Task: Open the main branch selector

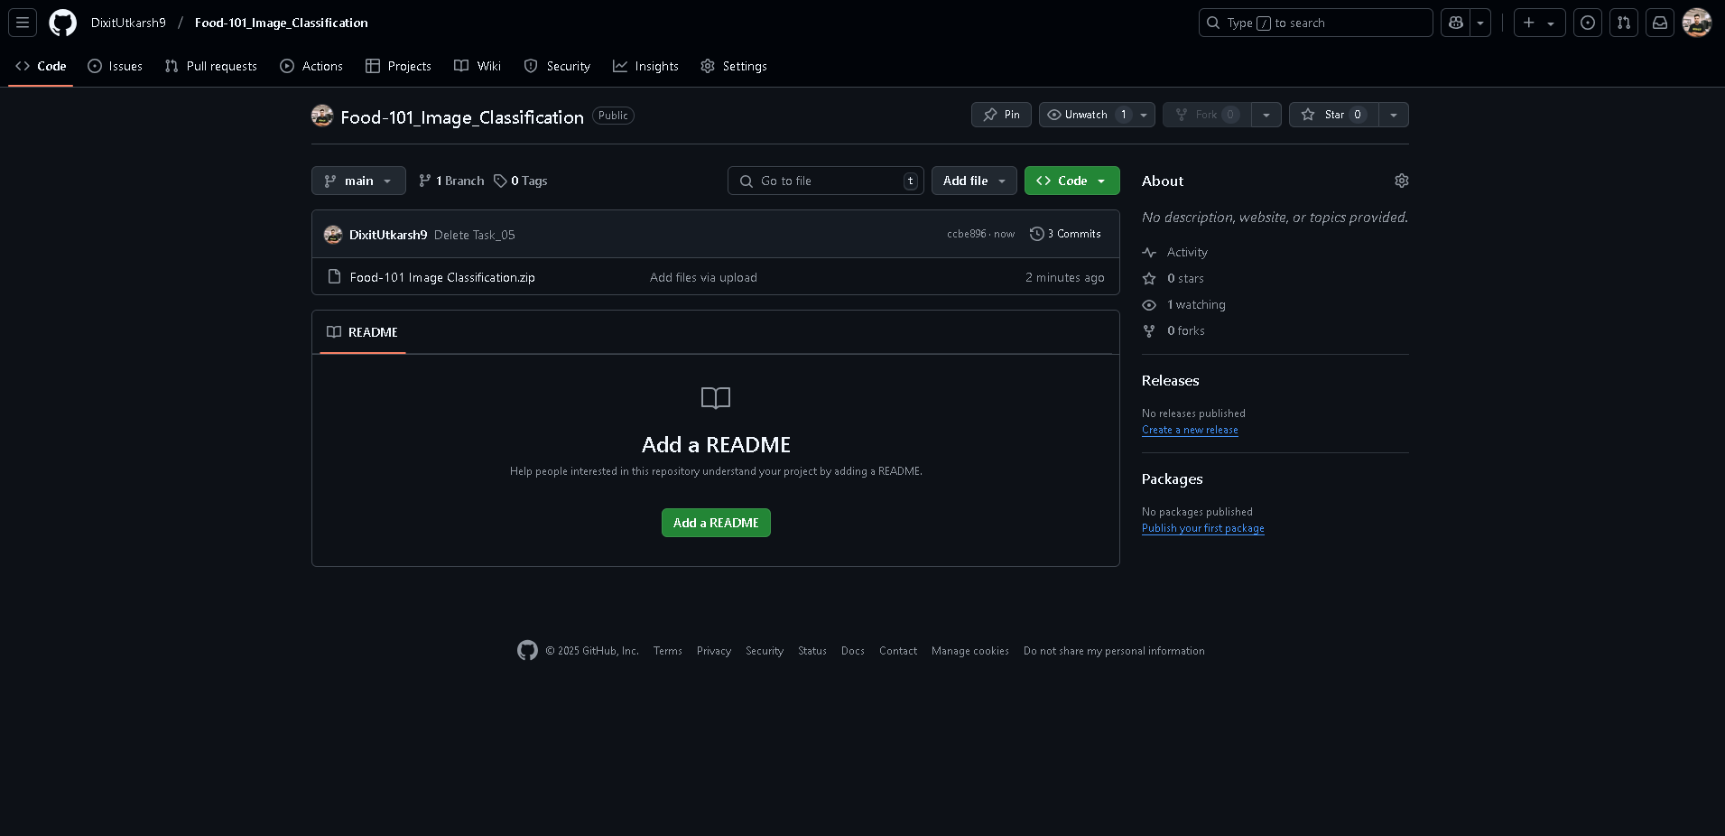Action: tap(358, 181)
